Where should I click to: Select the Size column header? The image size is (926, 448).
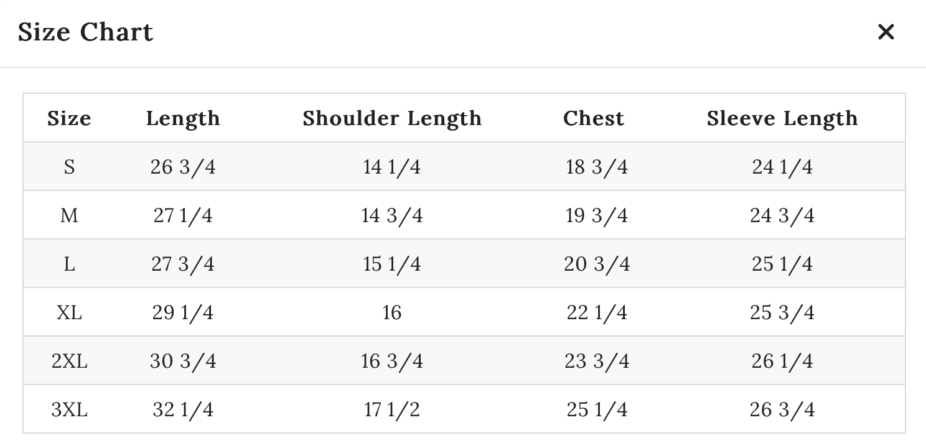pyautogui.click(x=69, y=118)
